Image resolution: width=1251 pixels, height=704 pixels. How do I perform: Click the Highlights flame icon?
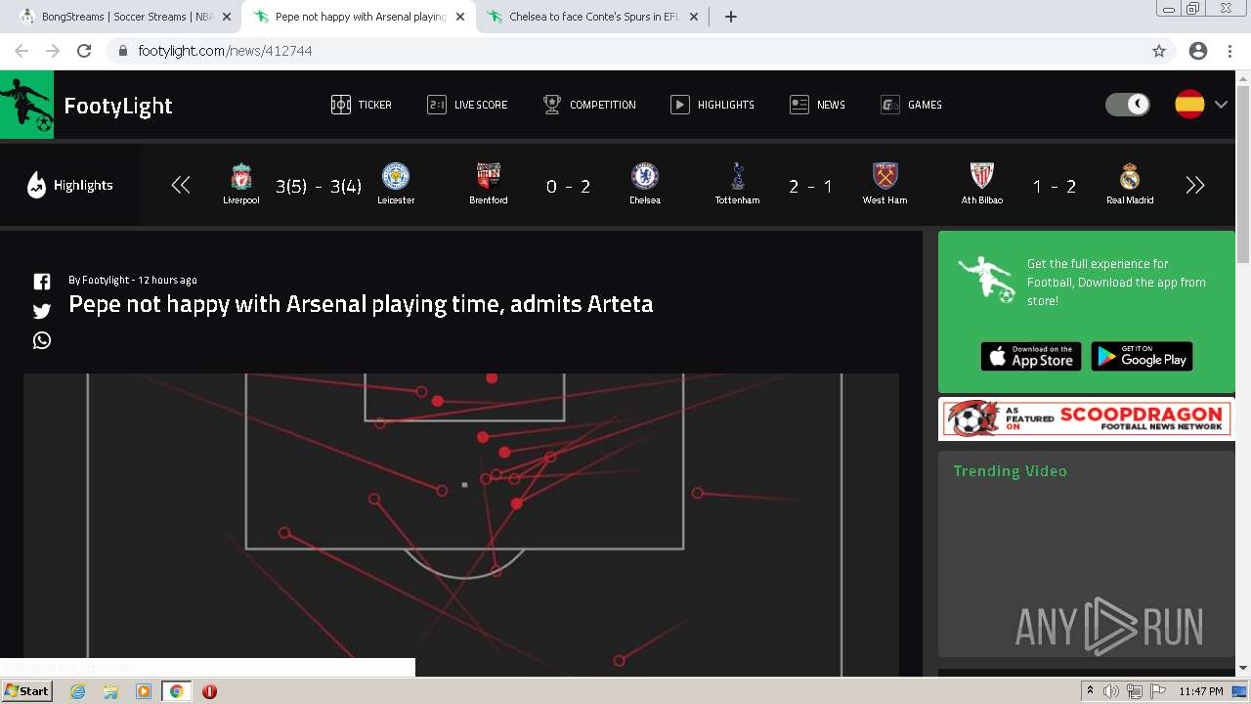[36, 185]
